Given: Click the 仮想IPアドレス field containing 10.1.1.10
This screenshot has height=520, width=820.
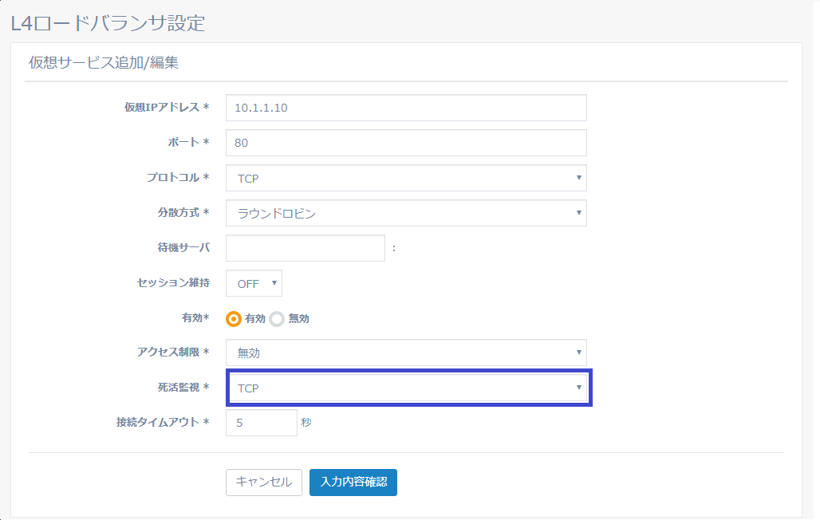Looking at the screenshot, I should point(408,108).
